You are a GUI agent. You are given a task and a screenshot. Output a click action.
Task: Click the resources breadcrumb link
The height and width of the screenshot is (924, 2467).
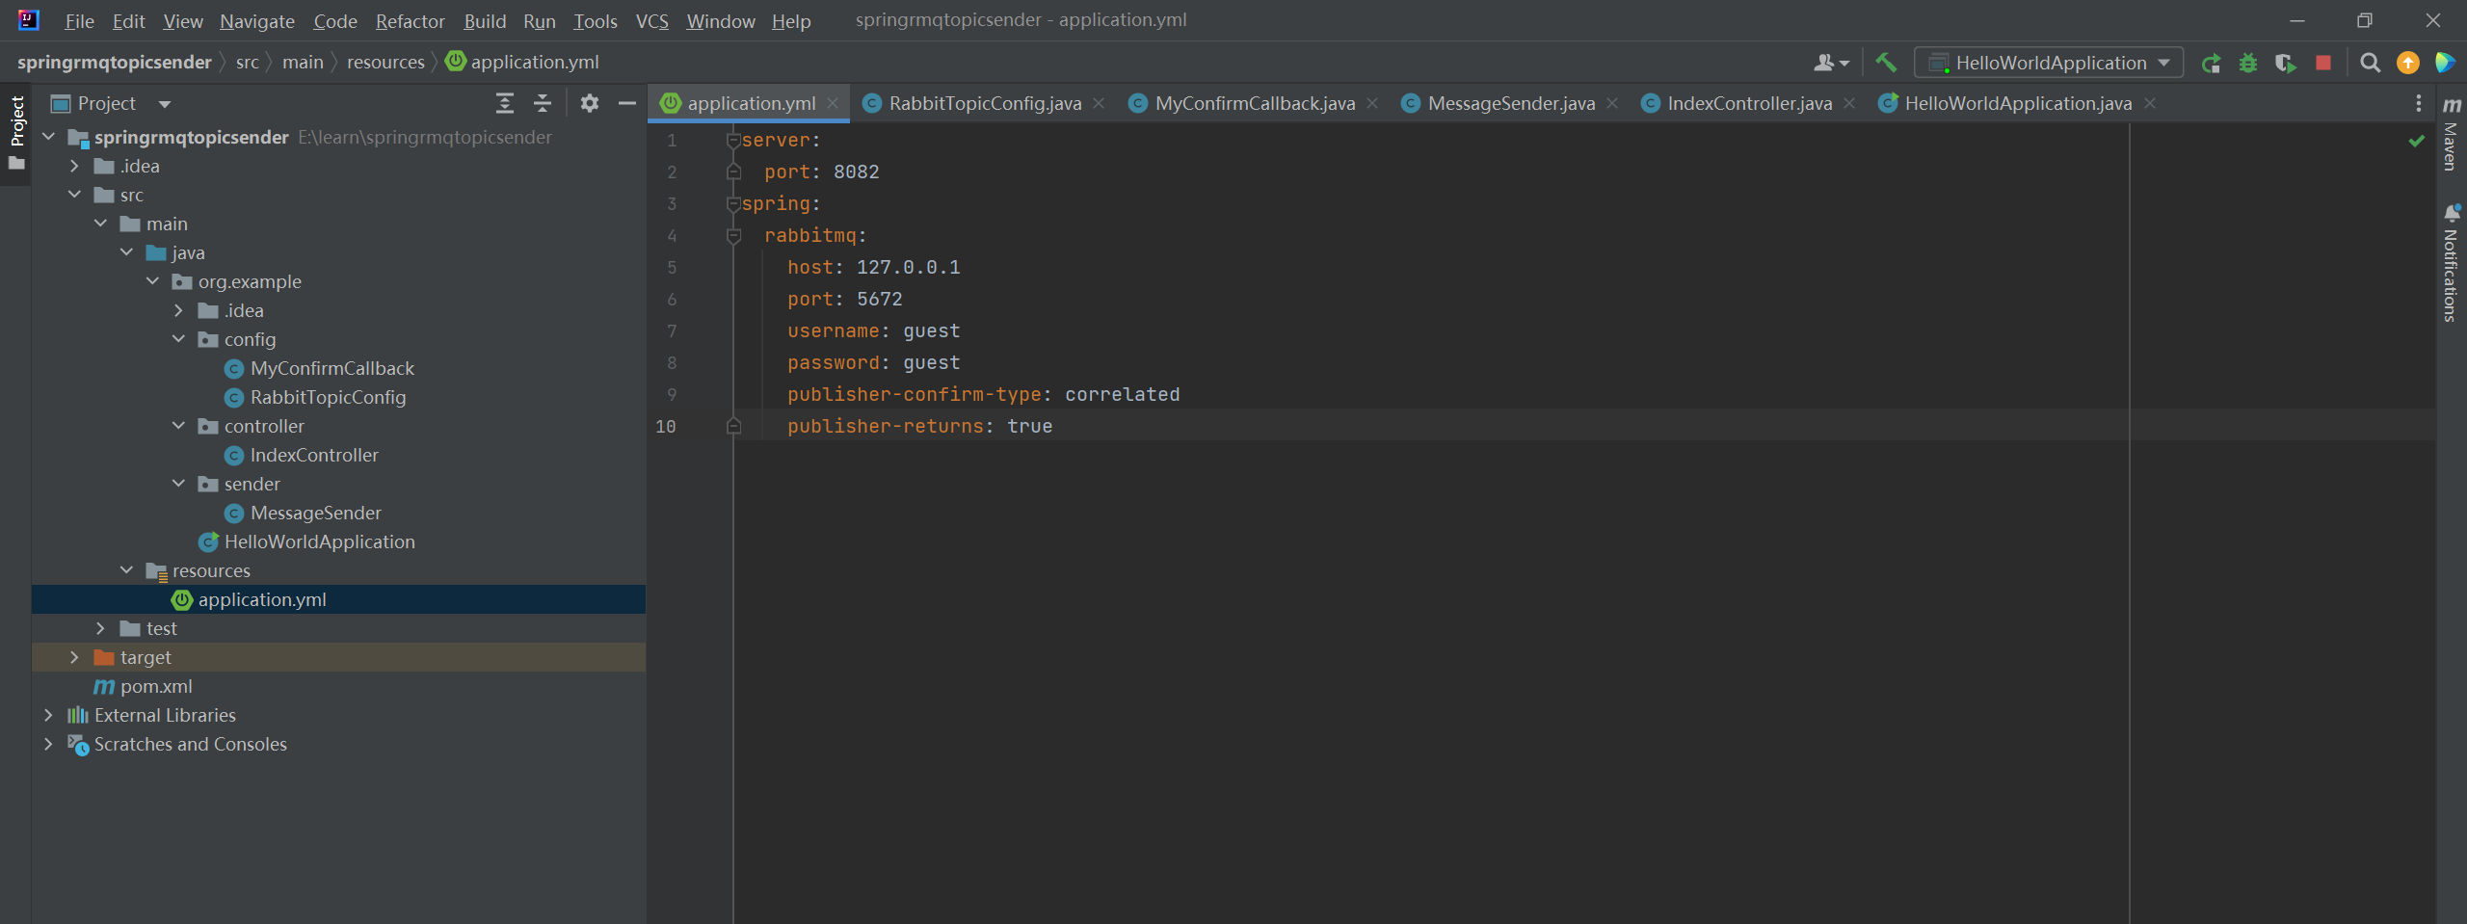(x=385, y=63)
